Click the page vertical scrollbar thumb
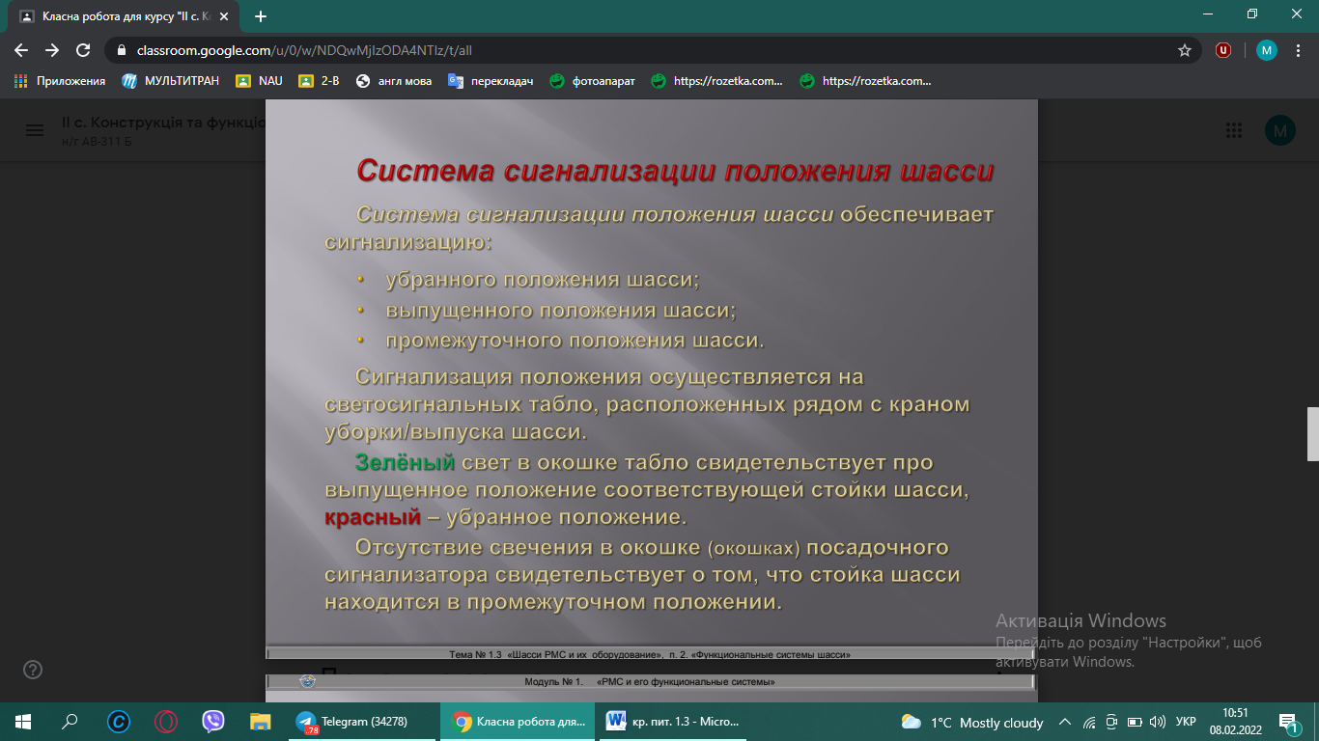 click(x=1312, y=434)
